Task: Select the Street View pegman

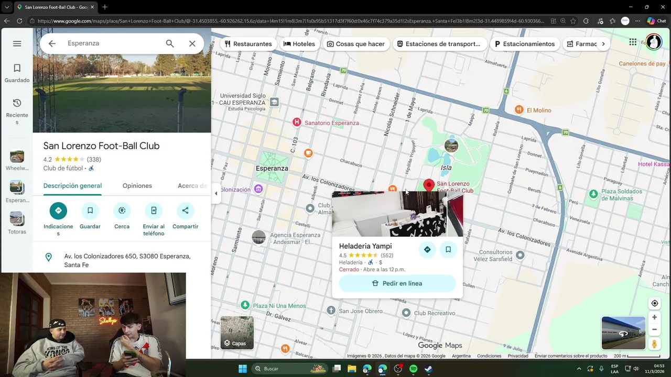Action: point(654,344)
